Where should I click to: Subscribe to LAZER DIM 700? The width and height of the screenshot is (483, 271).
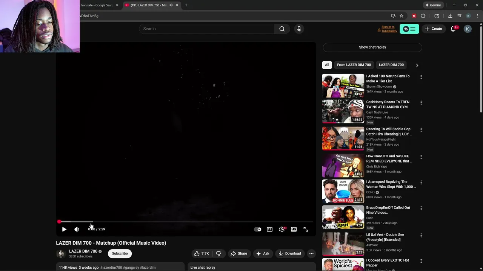[x=120, y=254]
